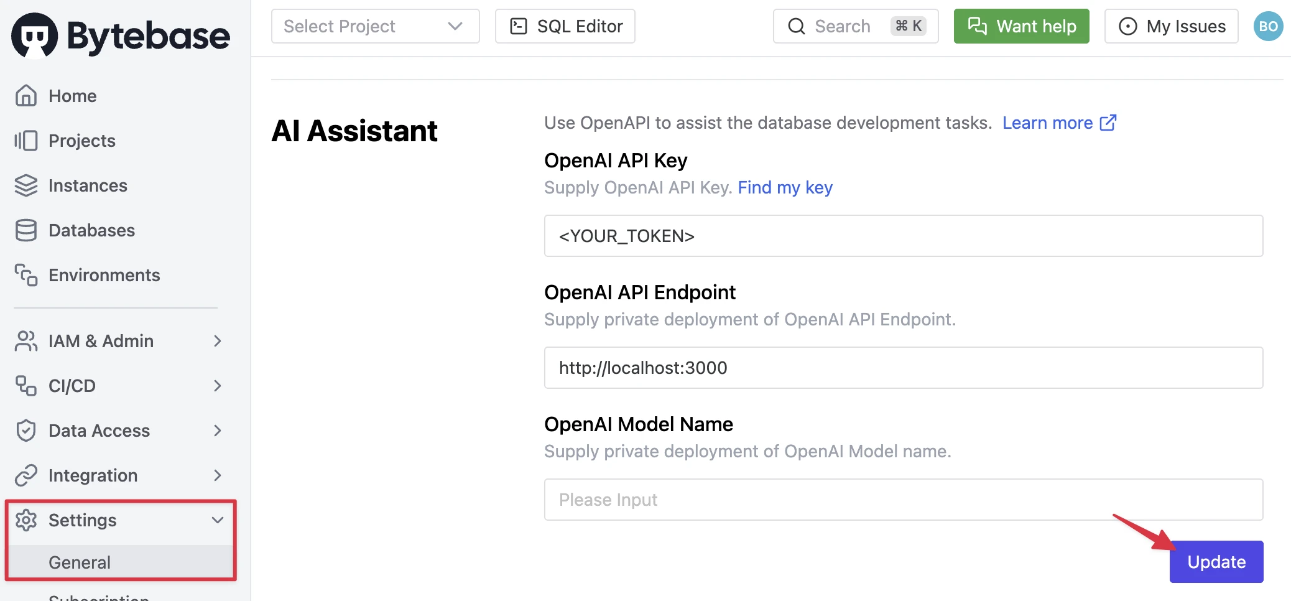Screen dimensions: 1291x601
Task: Click the My Issues circle icon
Action: click(x=1128, y=26)
